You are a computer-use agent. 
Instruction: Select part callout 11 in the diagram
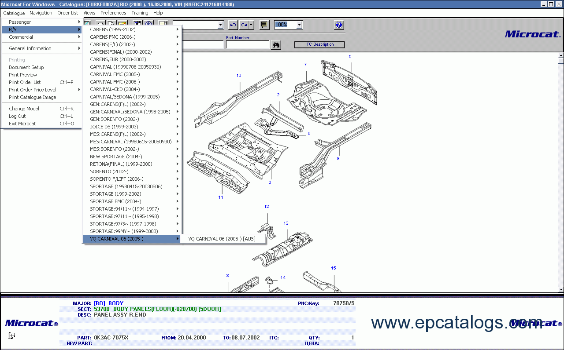221,197
